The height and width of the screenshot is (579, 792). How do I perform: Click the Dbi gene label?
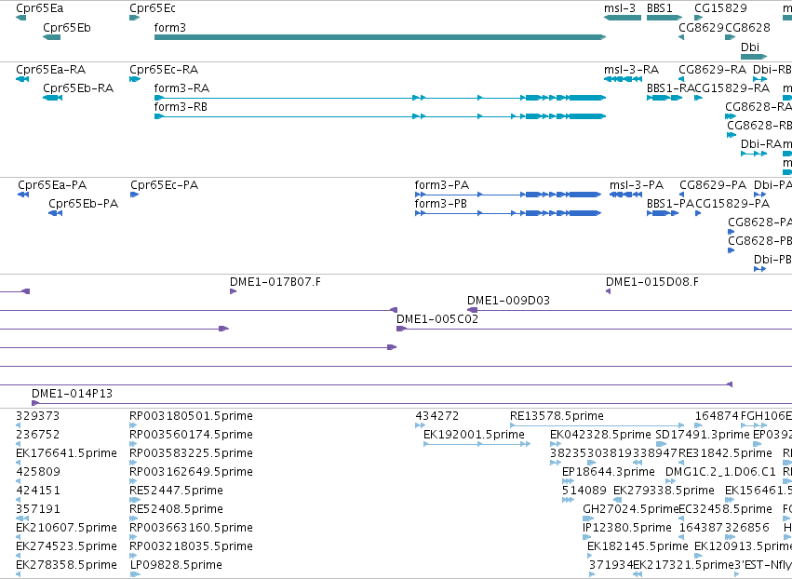click(x=750, y=47)
